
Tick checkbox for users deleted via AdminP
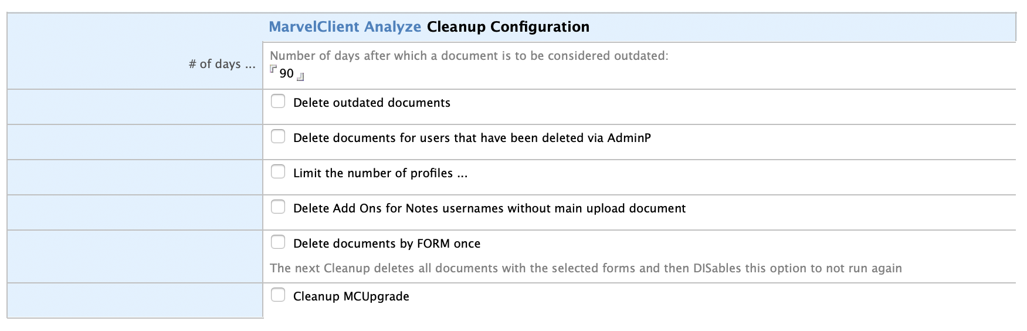[278, 137]
